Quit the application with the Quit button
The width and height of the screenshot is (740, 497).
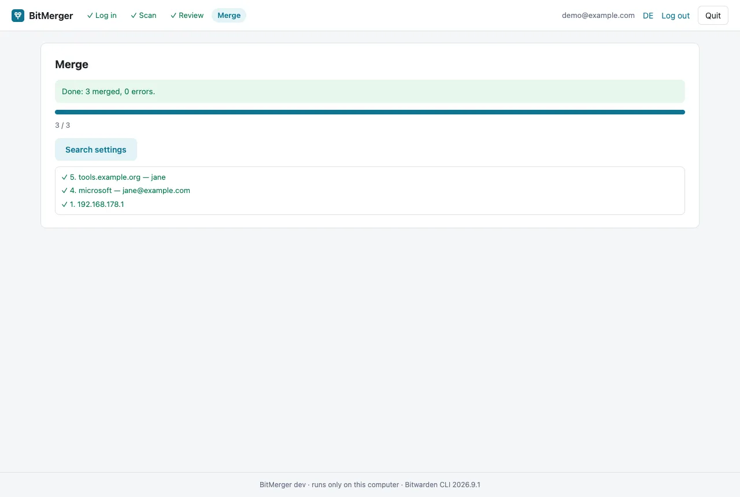point(713,16)
